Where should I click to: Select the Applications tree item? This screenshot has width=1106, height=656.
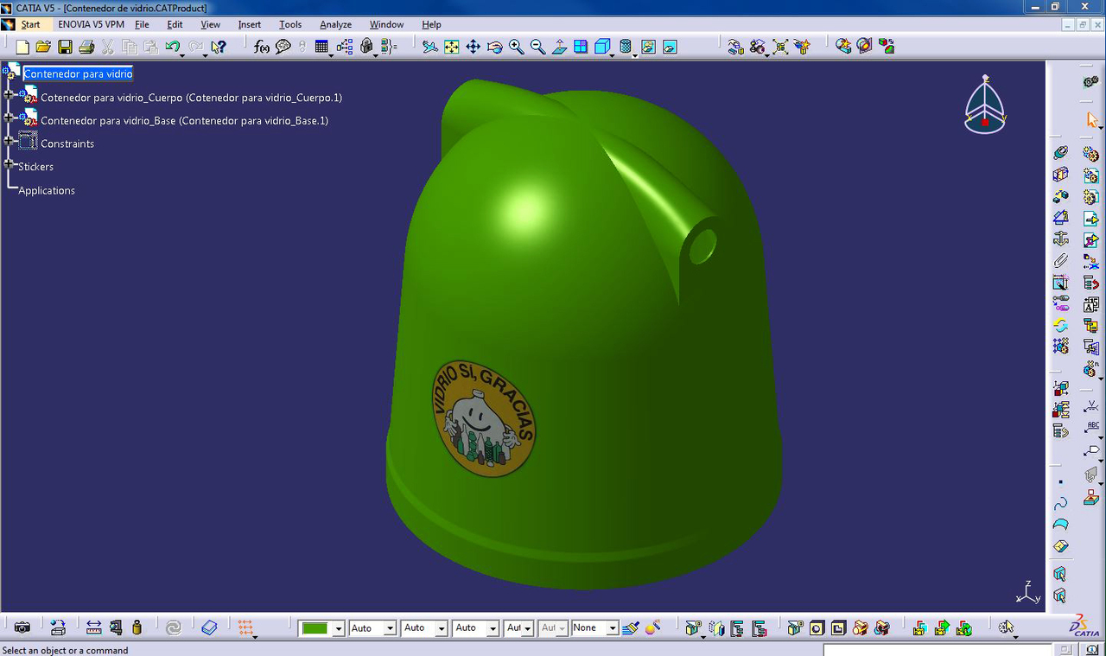47,190
